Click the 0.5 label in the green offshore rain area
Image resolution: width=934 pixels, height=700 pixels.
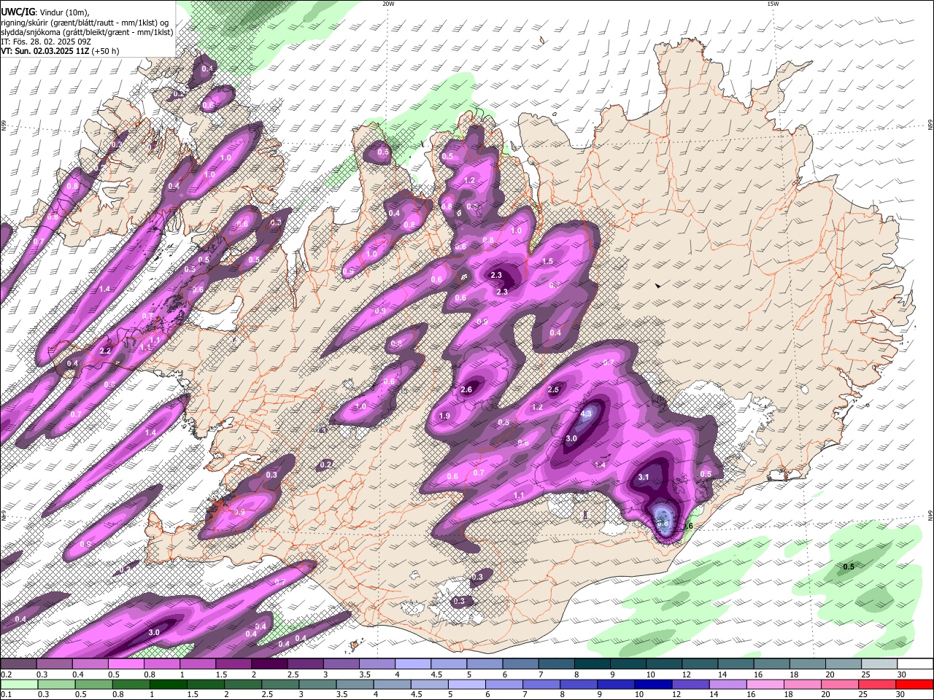tap(849, 567)
